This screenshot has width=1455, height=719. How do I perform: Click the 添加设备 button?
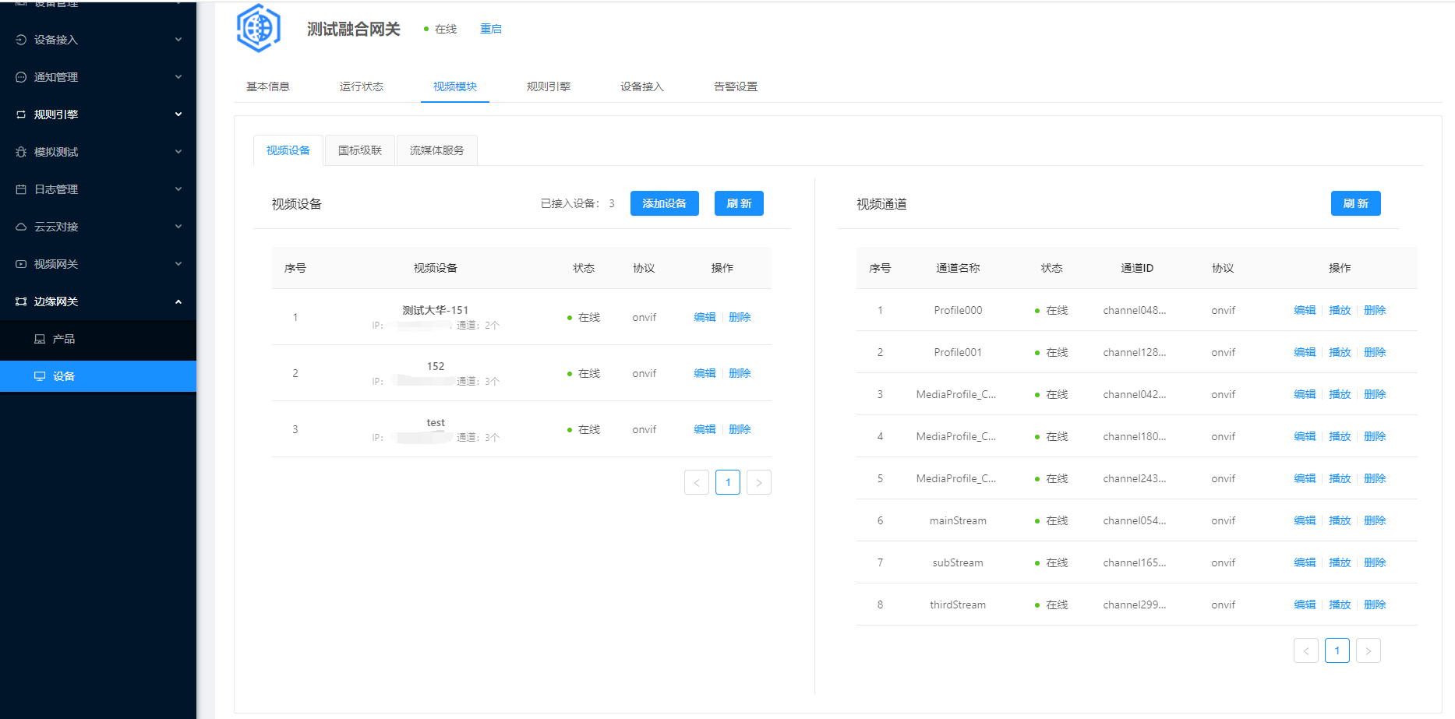tap(664, 203)
